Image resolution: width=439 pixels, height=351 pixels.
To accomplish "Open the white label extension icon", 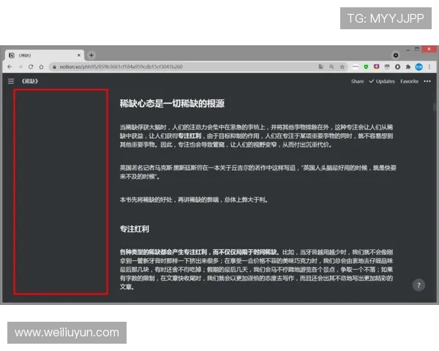I will [x=356, y=67].
